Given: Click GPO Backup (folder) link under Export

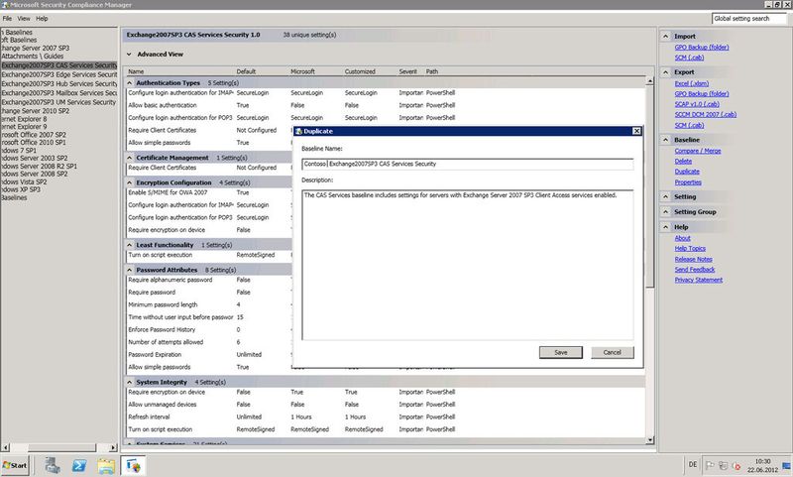Looking at the screenshot, I should pyautogui.click(x=702, y=93).
